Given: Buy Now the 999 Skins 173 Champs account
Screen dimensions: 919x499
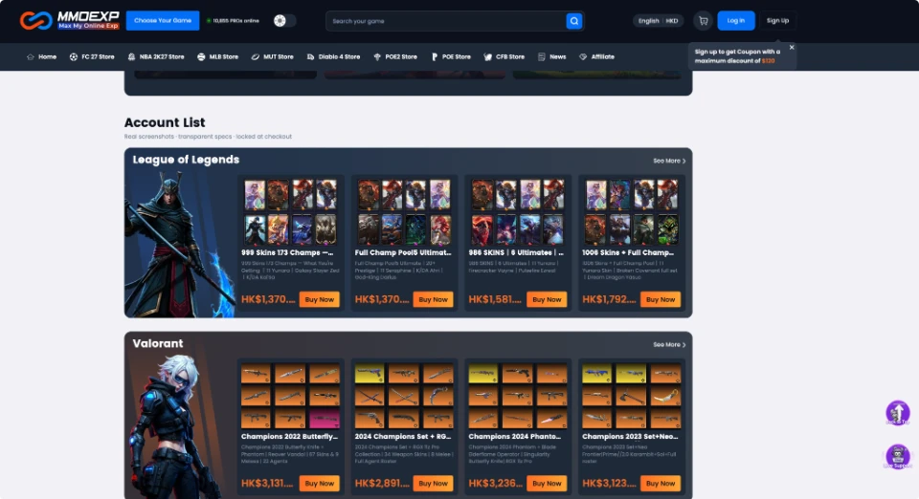Looking at the screenshot, I should [x=320, y=299].
